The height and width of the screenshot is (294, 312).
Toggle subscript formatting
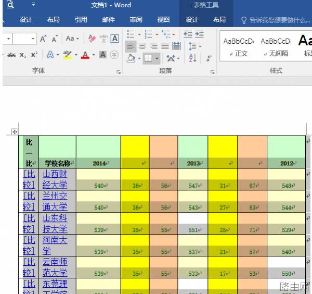(x=23, y=55)
